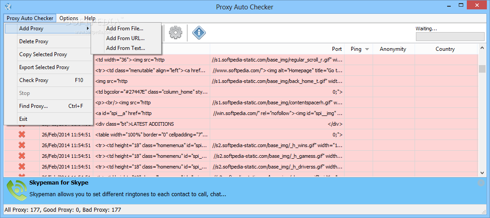Open the Help menu

(x=90, y=18)
